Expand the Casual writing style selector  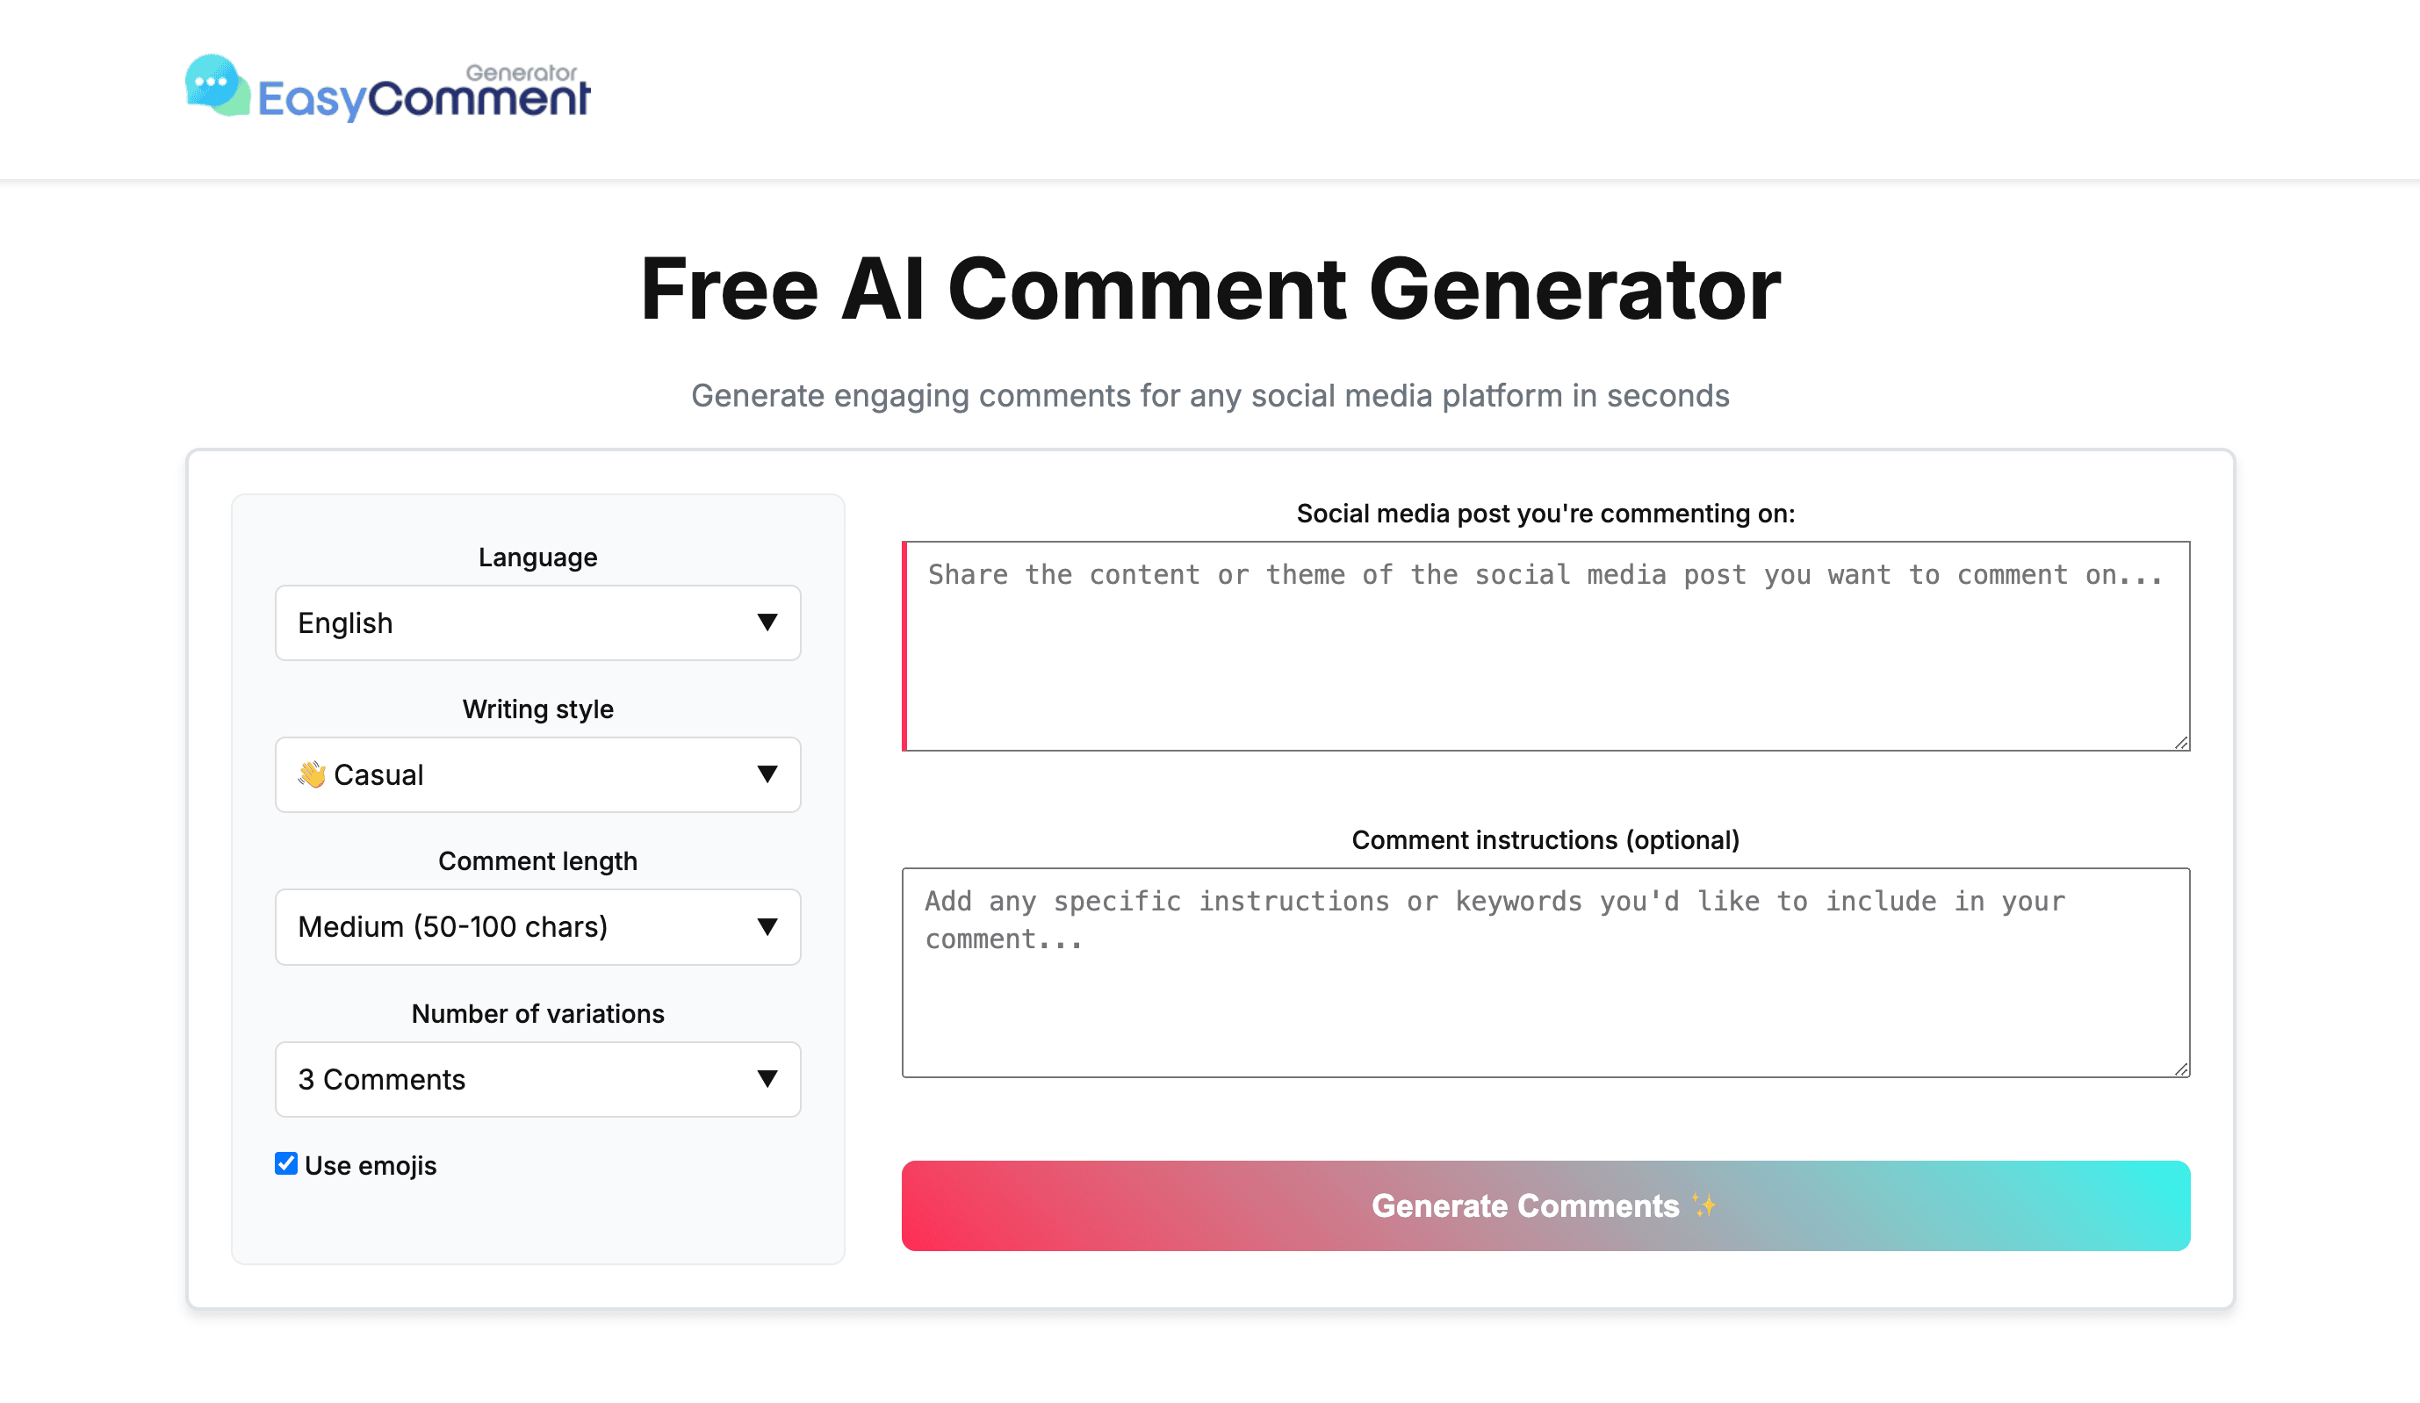pyautogui.click(x=537, y=775)
